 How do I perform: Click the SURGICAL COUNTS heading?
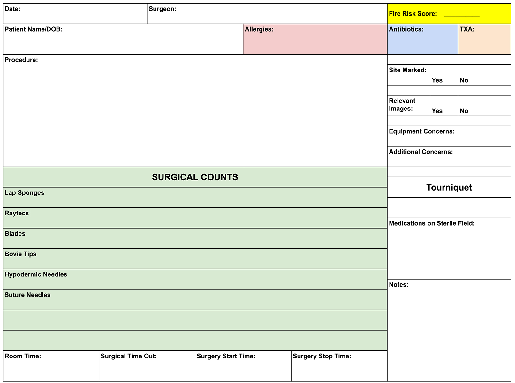coord(195,177)
